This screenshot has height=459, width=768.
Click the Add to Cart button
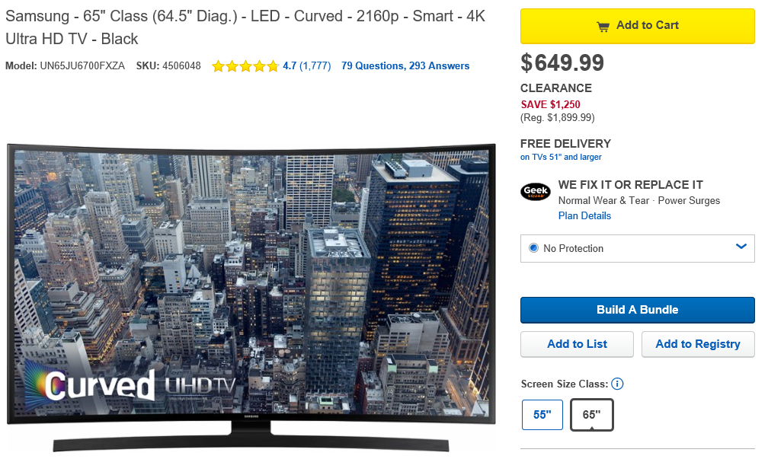(x=637, y=26)
